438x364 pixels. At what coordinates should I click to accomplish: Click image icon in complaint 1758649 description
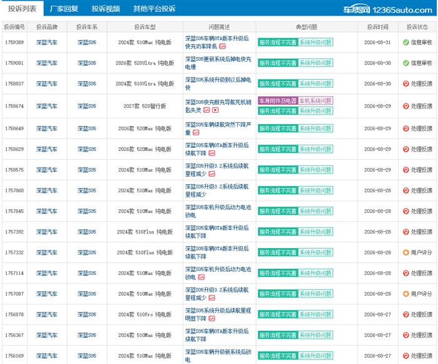[x=196, y=133]
